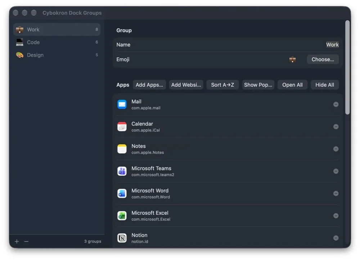This screenshot has height=260, width=360.
Task: Click the com.apple.mail bundle identifier
Action: tap(146, 108)
